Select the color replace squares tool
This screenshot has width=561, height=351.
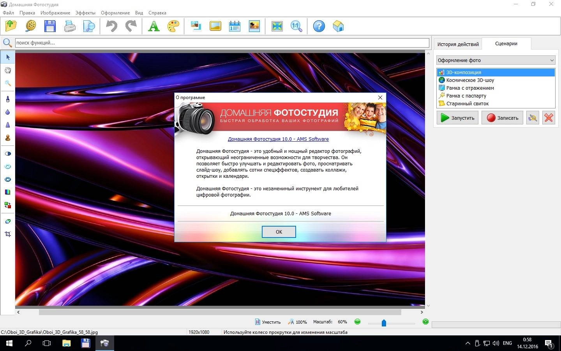[8, 205]
